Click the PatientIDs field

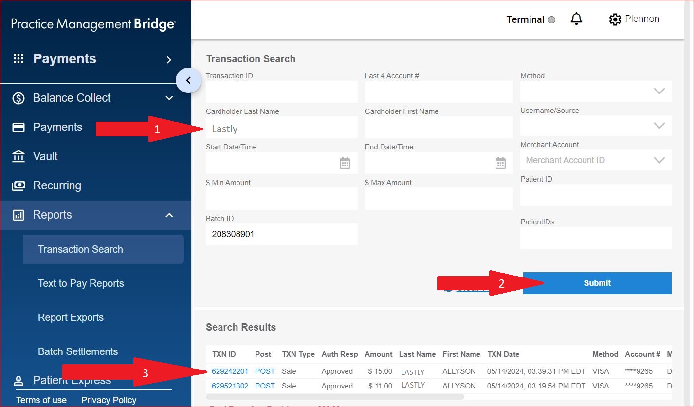(x=596, y=238)
